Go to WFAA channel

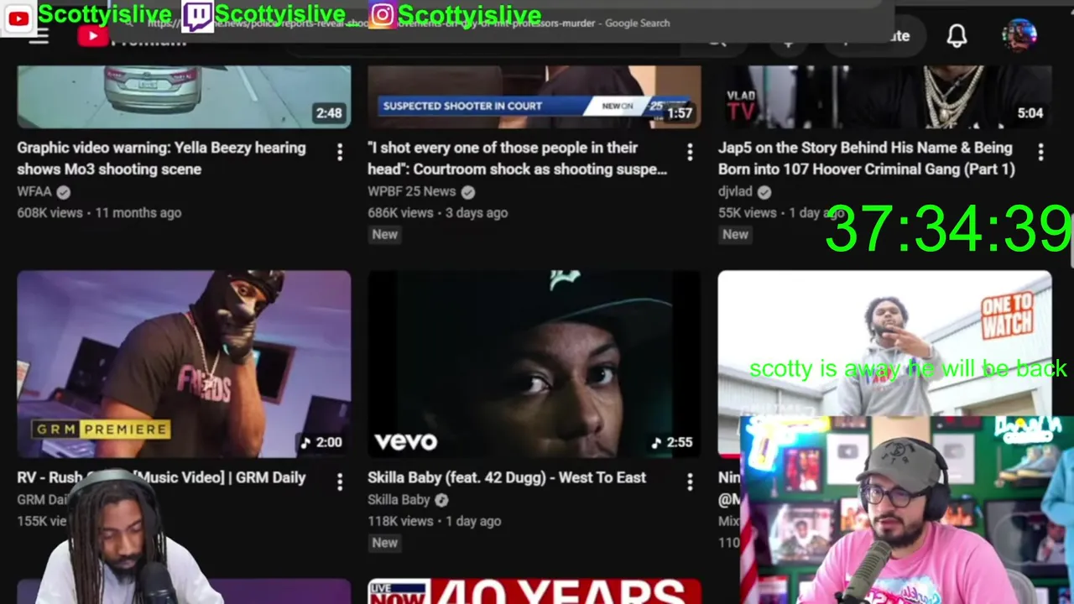coord(34,191)
